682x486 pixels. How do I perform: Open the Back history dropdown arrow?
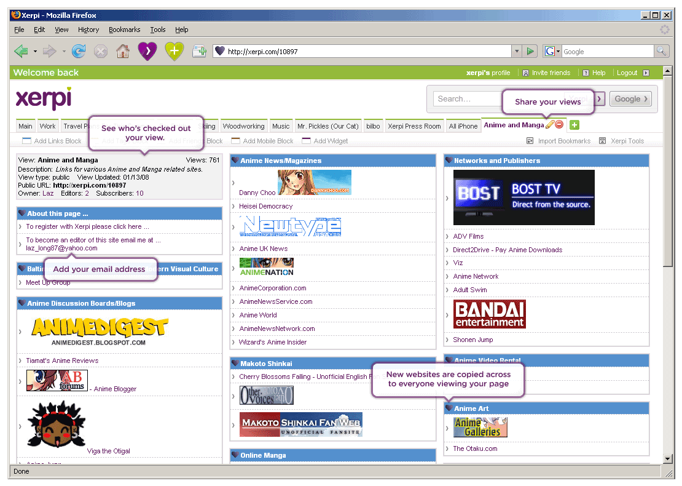point(35,52)
